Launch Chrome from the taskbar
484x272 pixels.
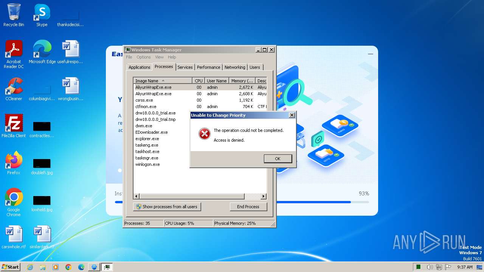[x=68, y=267]
